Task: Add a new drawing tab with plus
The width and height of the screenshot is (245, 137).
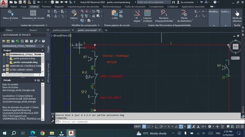Action: coord(106,30)
